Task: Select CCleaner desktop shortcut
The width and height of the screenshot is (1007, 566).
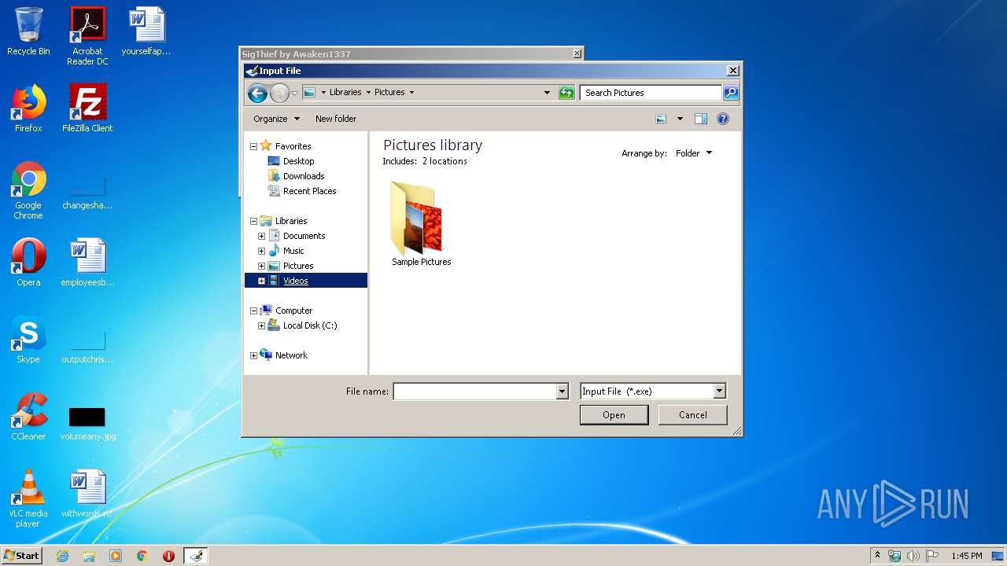Action: [28, 416]
